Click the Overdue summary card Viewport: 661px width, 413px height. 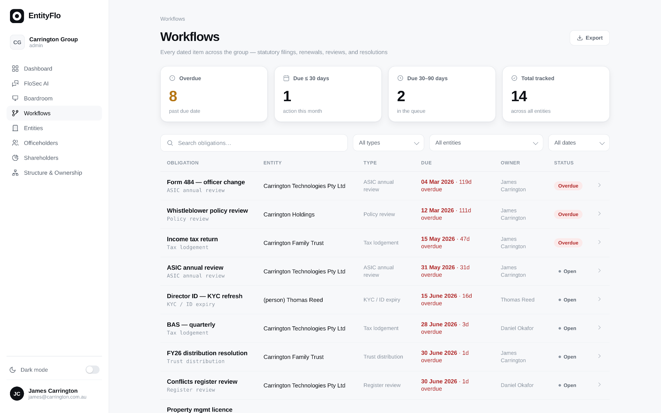(214, 94)
